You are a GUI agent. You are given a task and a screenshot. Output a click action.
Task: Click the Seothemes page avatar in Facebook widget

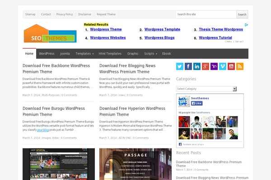pyautogui.click(x=184, y=101)
